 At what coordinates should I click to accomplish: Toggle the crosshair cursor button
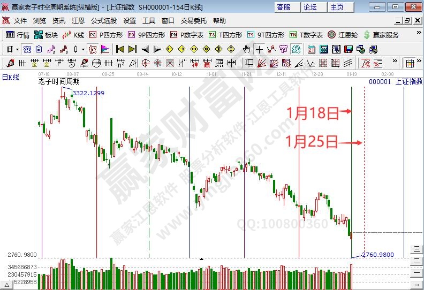point(259,49)
